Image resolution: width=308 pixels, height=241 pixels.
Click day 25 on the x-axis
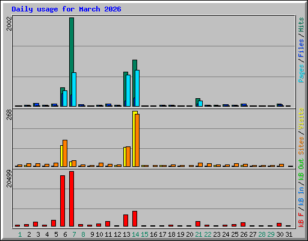coord(235,234)
